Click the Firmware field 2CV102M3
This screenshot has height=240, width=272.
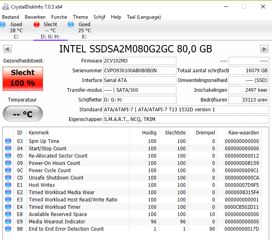coord(140,61)
